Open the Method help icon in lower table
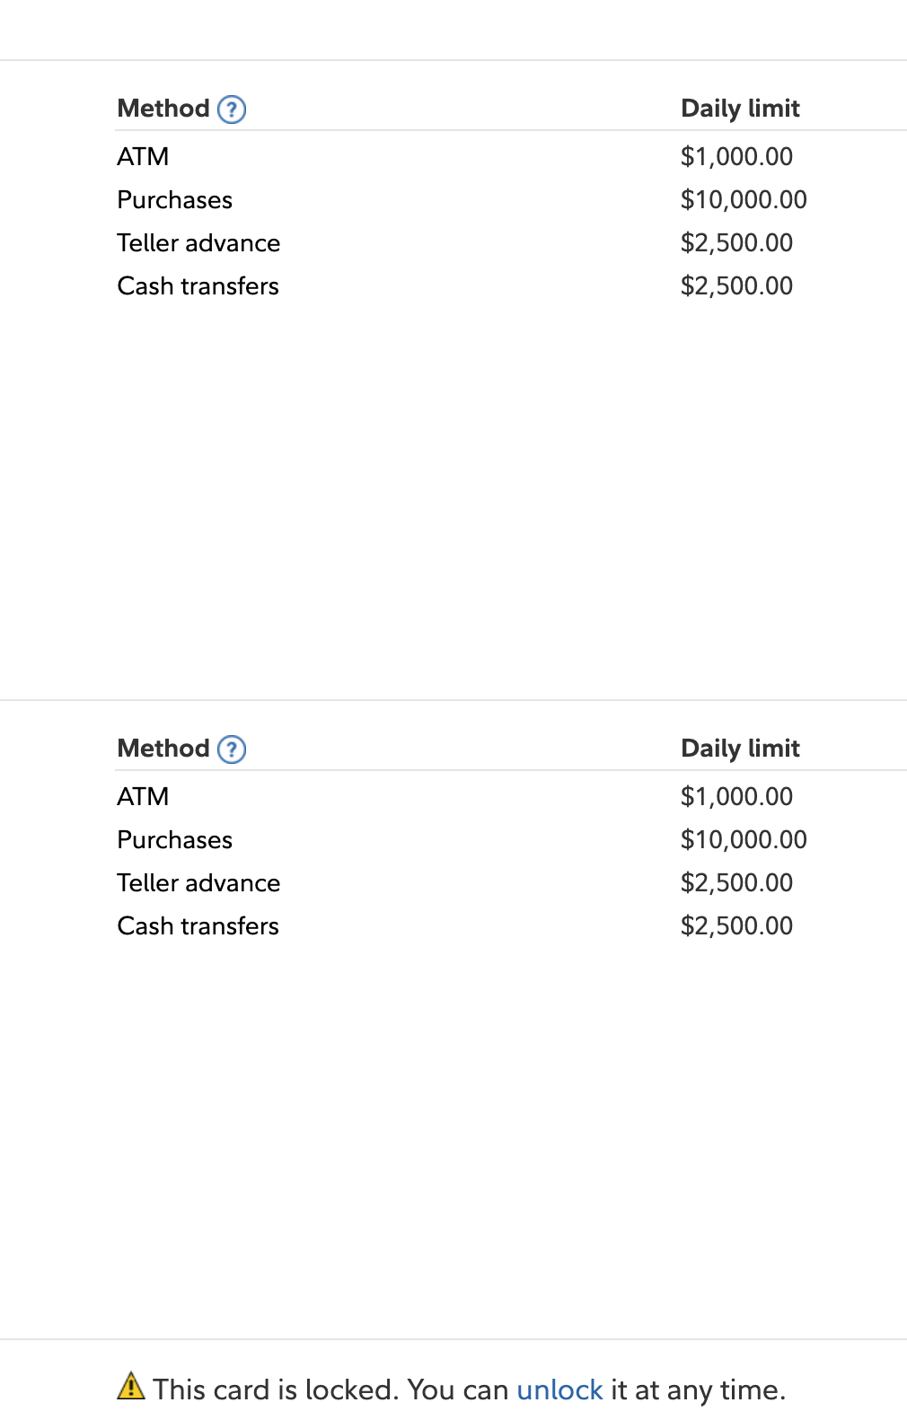Screen dimensions: 907x1420 (232, 749)
